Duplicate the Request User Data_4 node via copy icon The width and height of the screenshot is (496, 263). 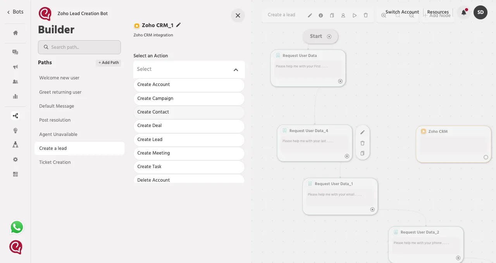(x=363, y=153)
